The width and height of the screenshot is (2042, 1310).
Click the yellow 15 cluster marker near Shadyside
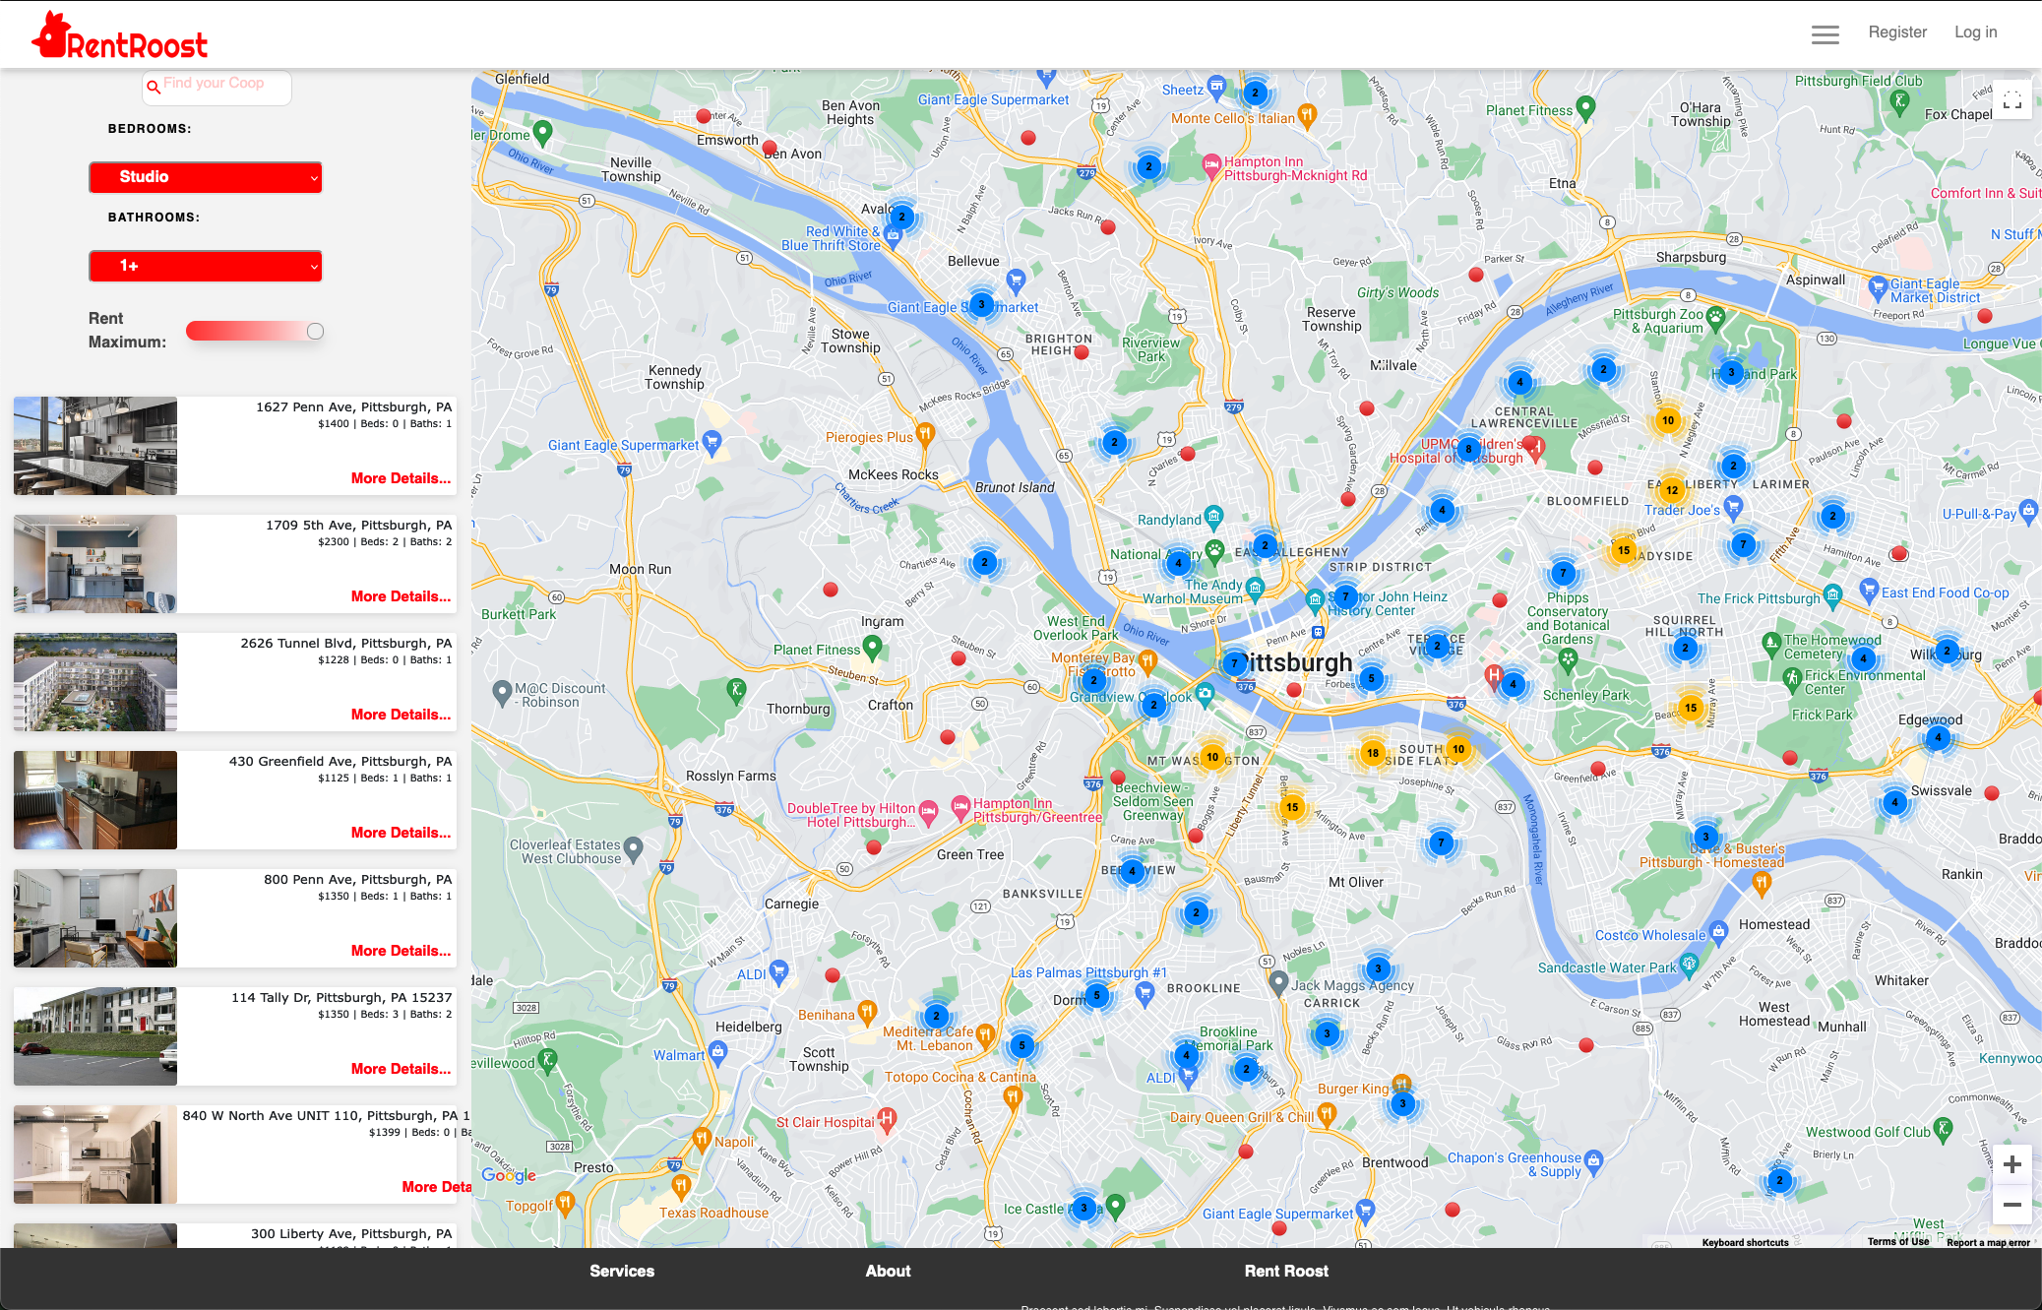1623,550
